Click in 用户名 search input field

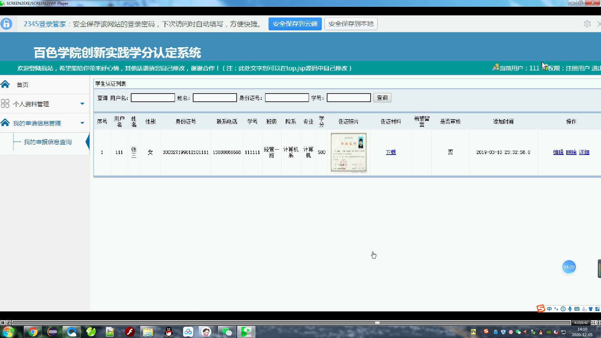coord(153,98)
